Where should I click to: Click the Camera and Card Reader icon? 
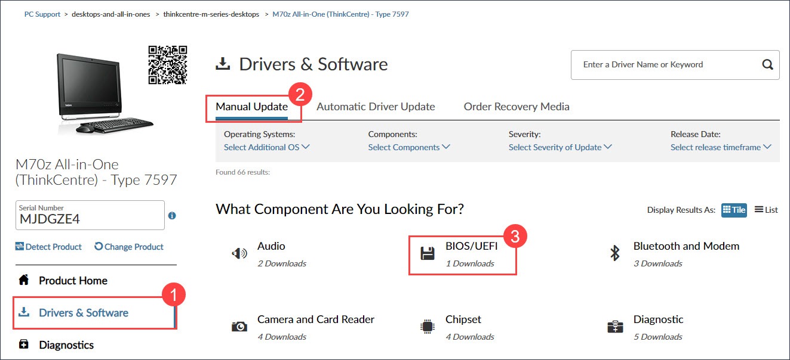239,326
